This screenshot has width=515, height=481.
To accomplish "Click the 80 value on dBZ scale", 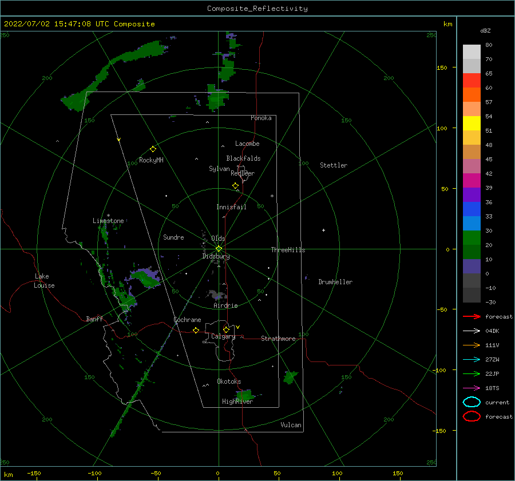I will coord(489,45).
